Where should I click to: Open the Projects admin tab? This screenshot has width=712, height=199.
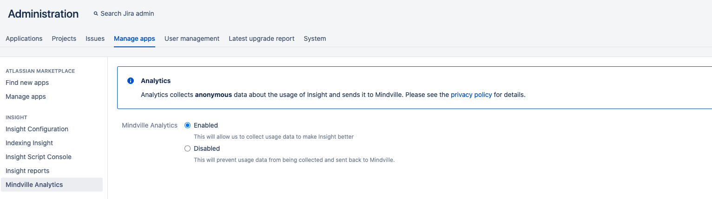[x=64, y=39]
